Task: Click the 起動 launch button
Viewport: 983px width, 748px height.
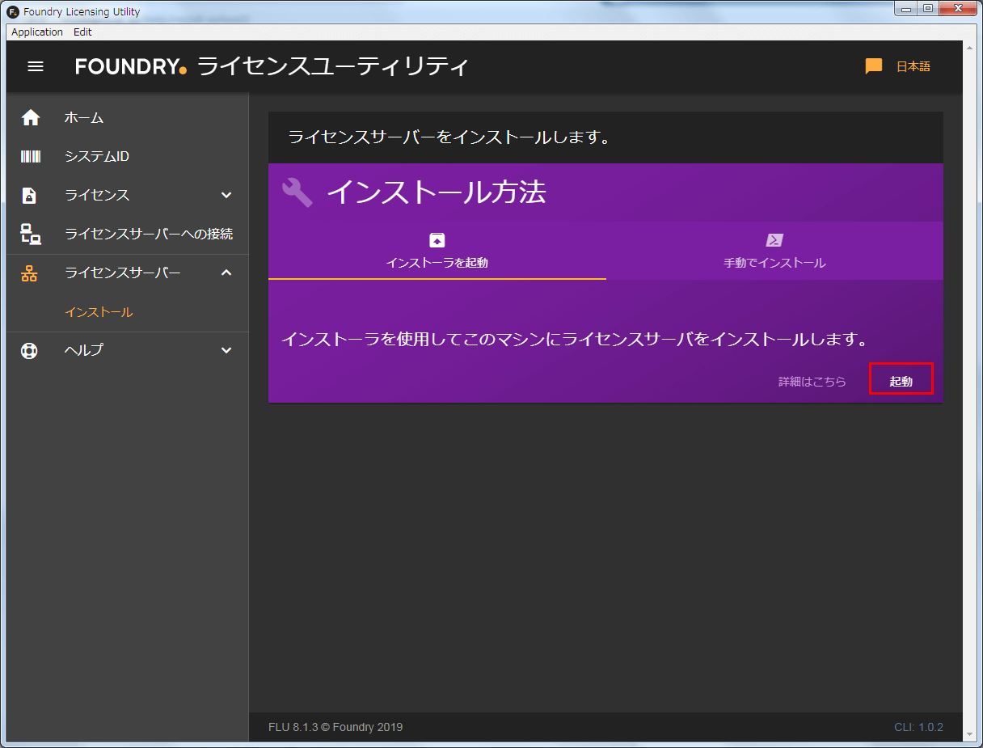Action: pos(901,378)
